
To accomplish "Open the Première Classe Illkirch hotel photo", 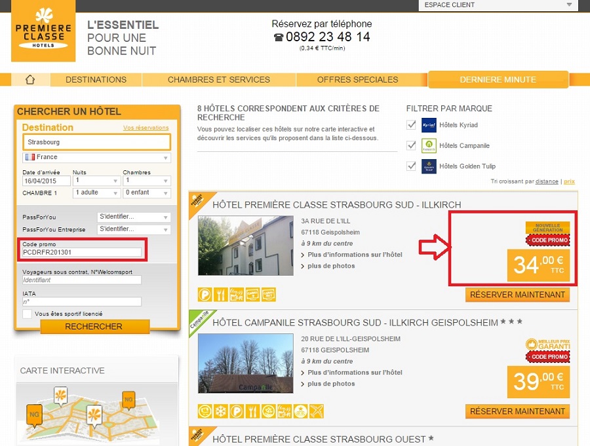I will pos(246,246).
